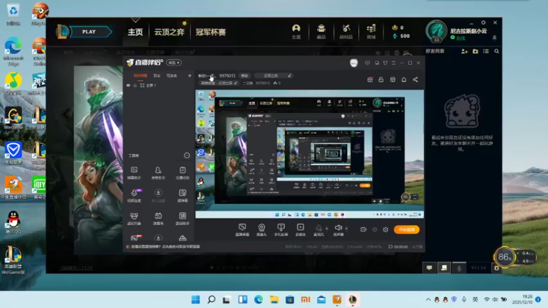The image size is (548, 308).
Task: Open the 冠军杯赛 tab
Action: (x=211, y=32)
